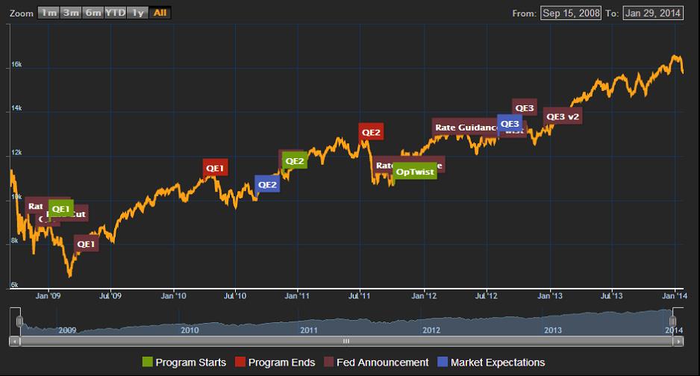
Task: Click the Jan '14 x-axis label
Action: click(675, 295)
